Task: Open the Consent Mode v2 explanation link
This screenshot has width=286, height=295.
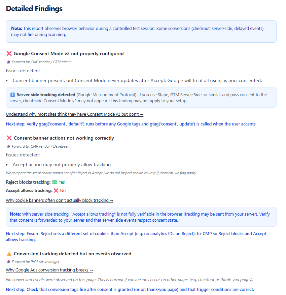Action: 75,114
